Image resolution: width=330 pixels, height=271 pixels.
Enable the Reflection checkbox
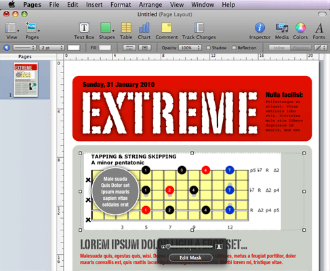[234, 48]
